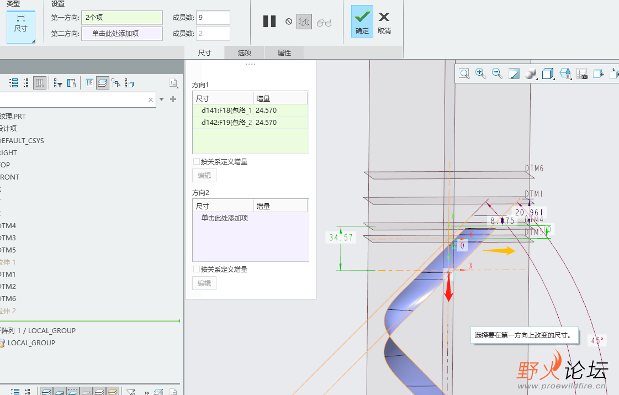This screenshot has width=619, height=395.
Task: Click the zoom out magnifier icon
Action: pyautogui.click(x=497, y=73)
